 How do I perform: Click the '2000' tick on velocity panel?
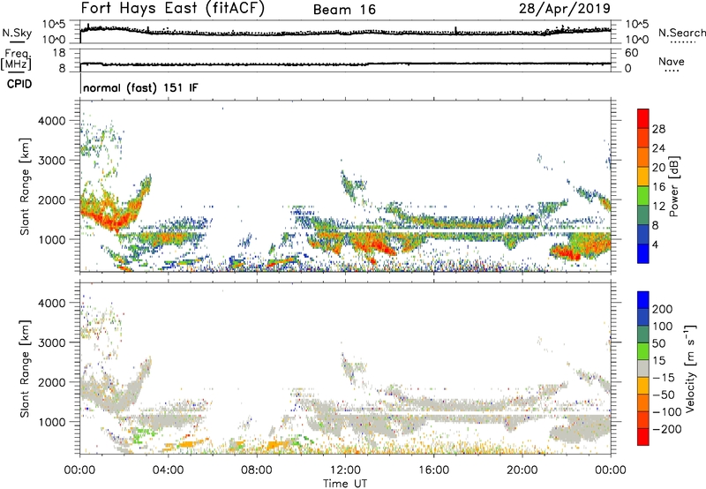pos(52,382)
